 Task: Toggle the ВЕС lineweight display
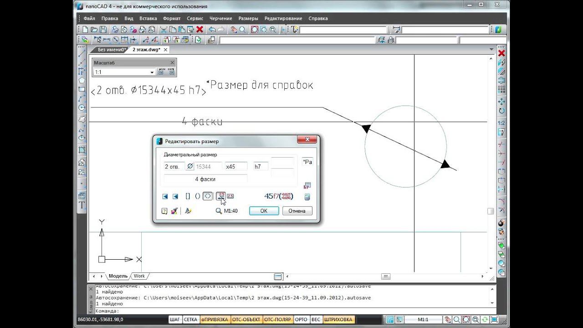(316, 320)
